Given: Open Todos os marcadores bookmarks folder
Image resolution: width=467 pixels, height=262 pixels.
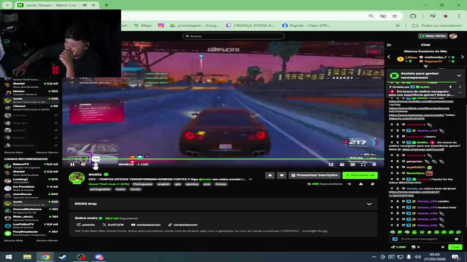Looking at the screenshot, I should [437, 25].
